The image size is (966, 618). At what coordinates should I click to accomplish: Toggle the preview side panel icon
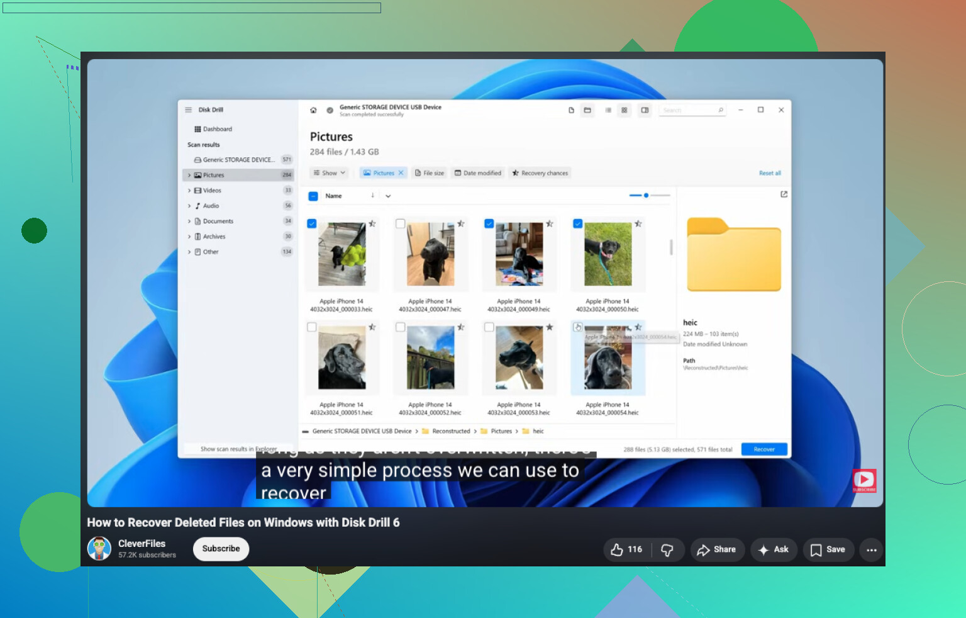pos(645,110)
